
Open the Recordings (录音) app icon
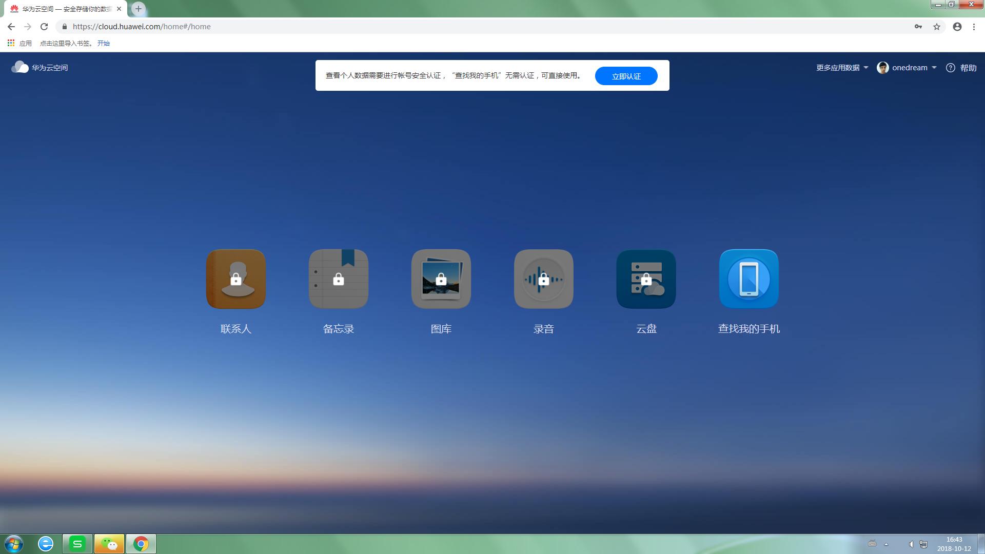[543, 279]
